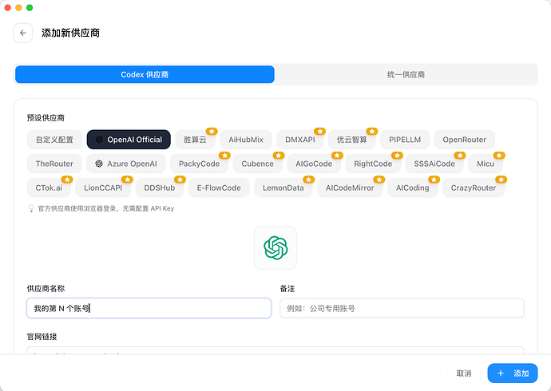Image resolution: width=551 pixels, height=391 pixels.
Task: Cancel with the 取消 button
Action: (464, 373)
